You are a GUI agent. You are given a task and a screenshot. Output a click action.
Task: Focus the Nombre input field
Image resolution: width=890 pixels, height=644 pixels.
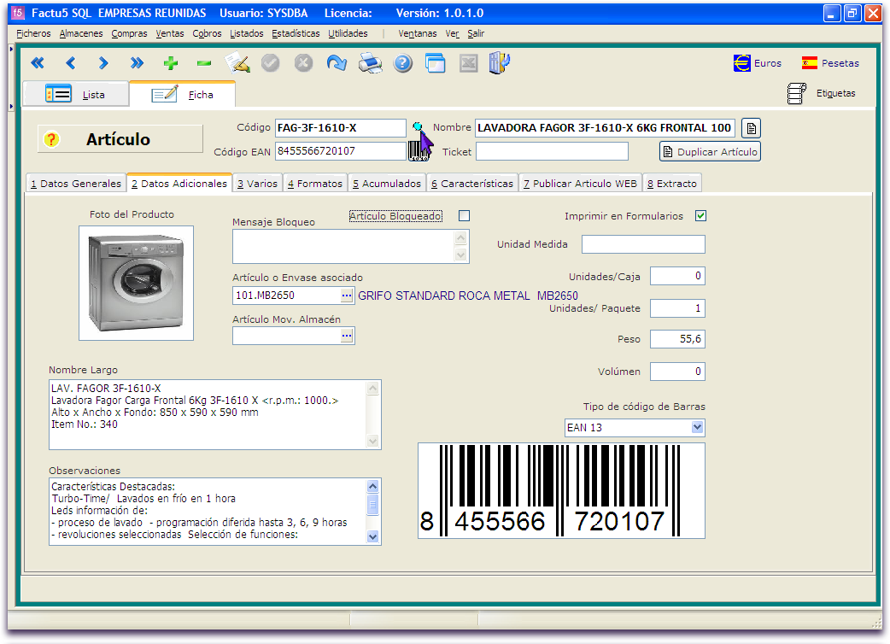click(x=605, y=128)
